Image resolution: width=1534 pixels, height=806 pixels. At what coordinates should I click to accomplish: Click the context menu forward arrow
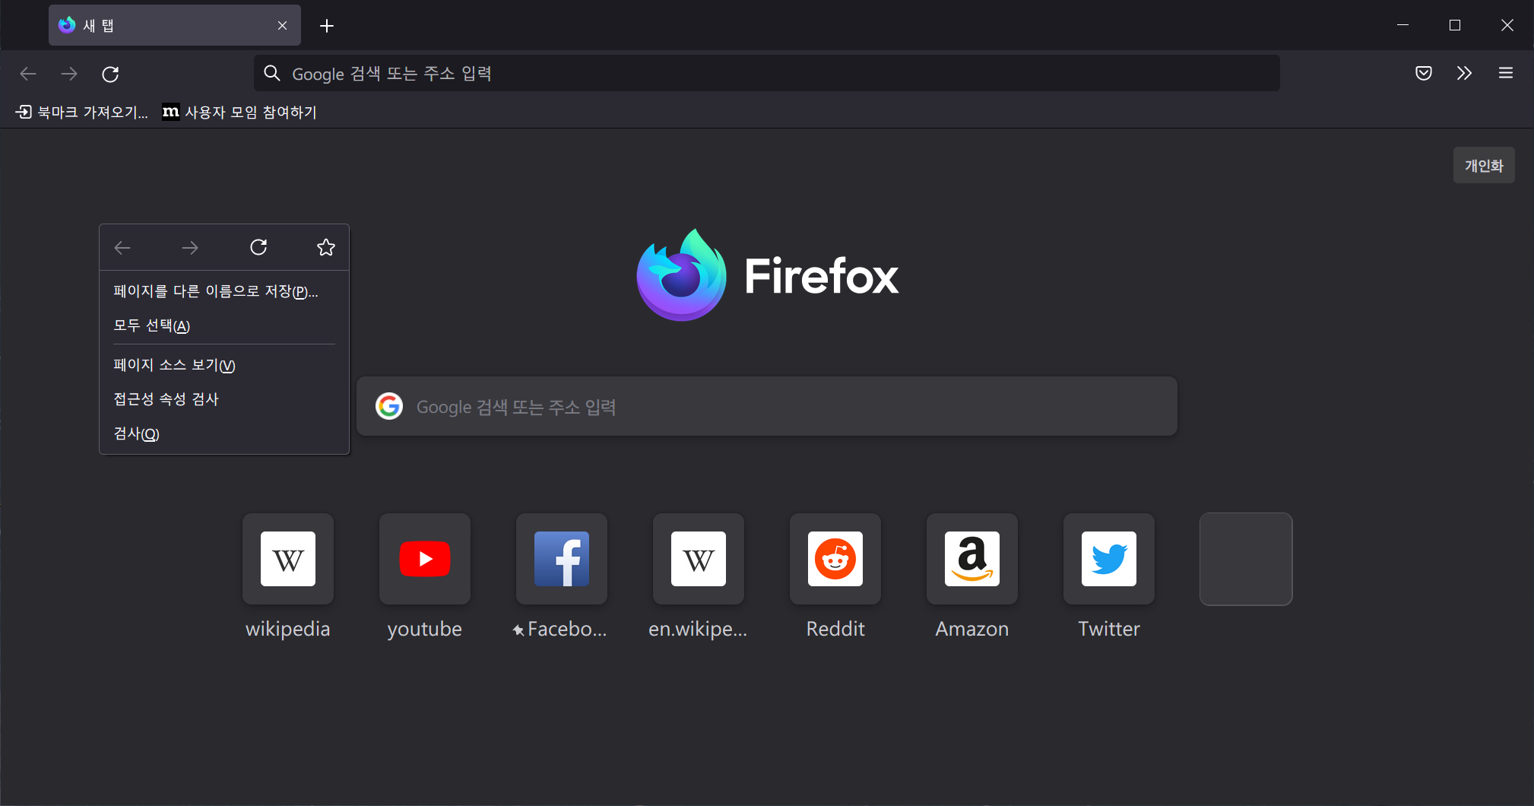click(190, 247)
